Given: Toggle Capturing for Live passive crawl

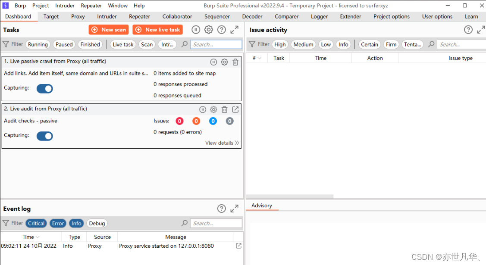Looking at the screenshot, I should point(45,88).
